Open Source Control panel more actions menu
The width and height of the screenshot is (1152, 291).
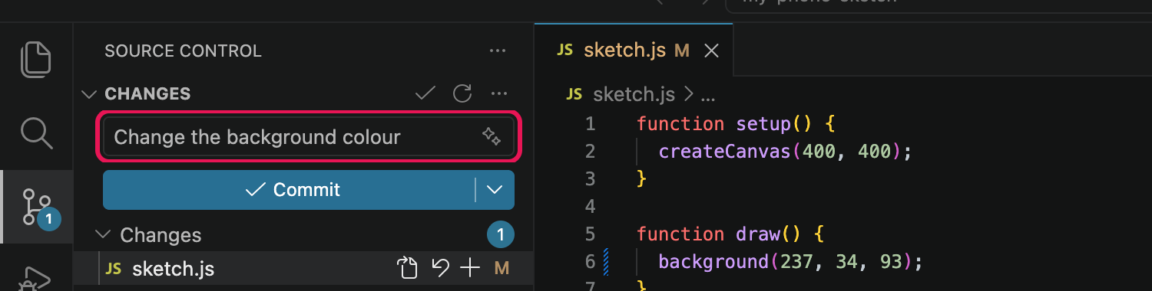pyautogui.click(x=498, y=51)
